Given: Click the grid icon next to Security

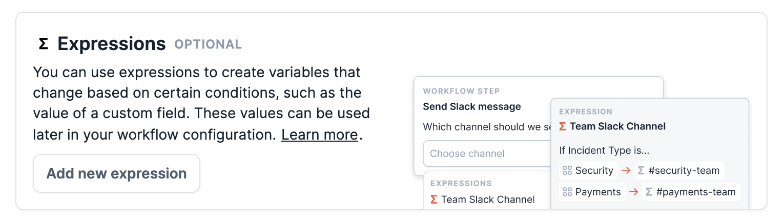Looking at the screenshot, I should pyautogui.click(x=567, y=170).
